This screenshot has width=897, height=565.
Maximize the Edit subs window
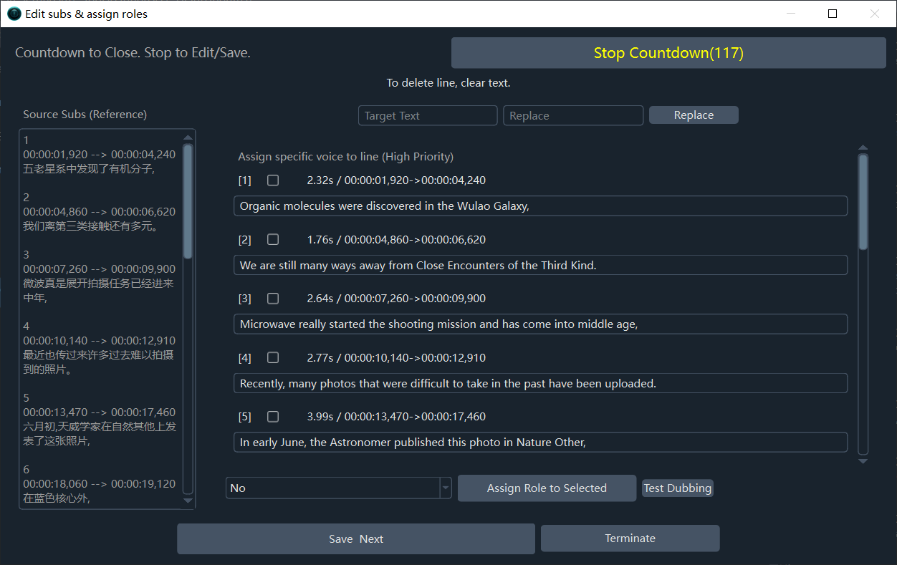pyautogui.click(x=833, y=14)
